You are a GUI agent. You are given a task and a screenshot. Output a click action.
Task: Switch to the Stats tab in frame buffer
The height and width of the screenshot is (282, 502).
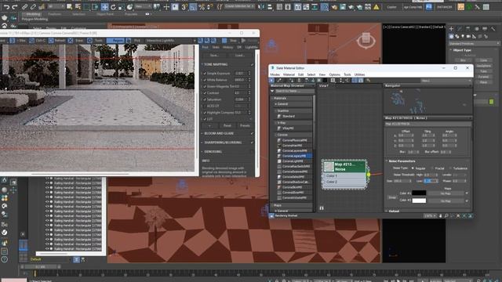coord(216,47)
